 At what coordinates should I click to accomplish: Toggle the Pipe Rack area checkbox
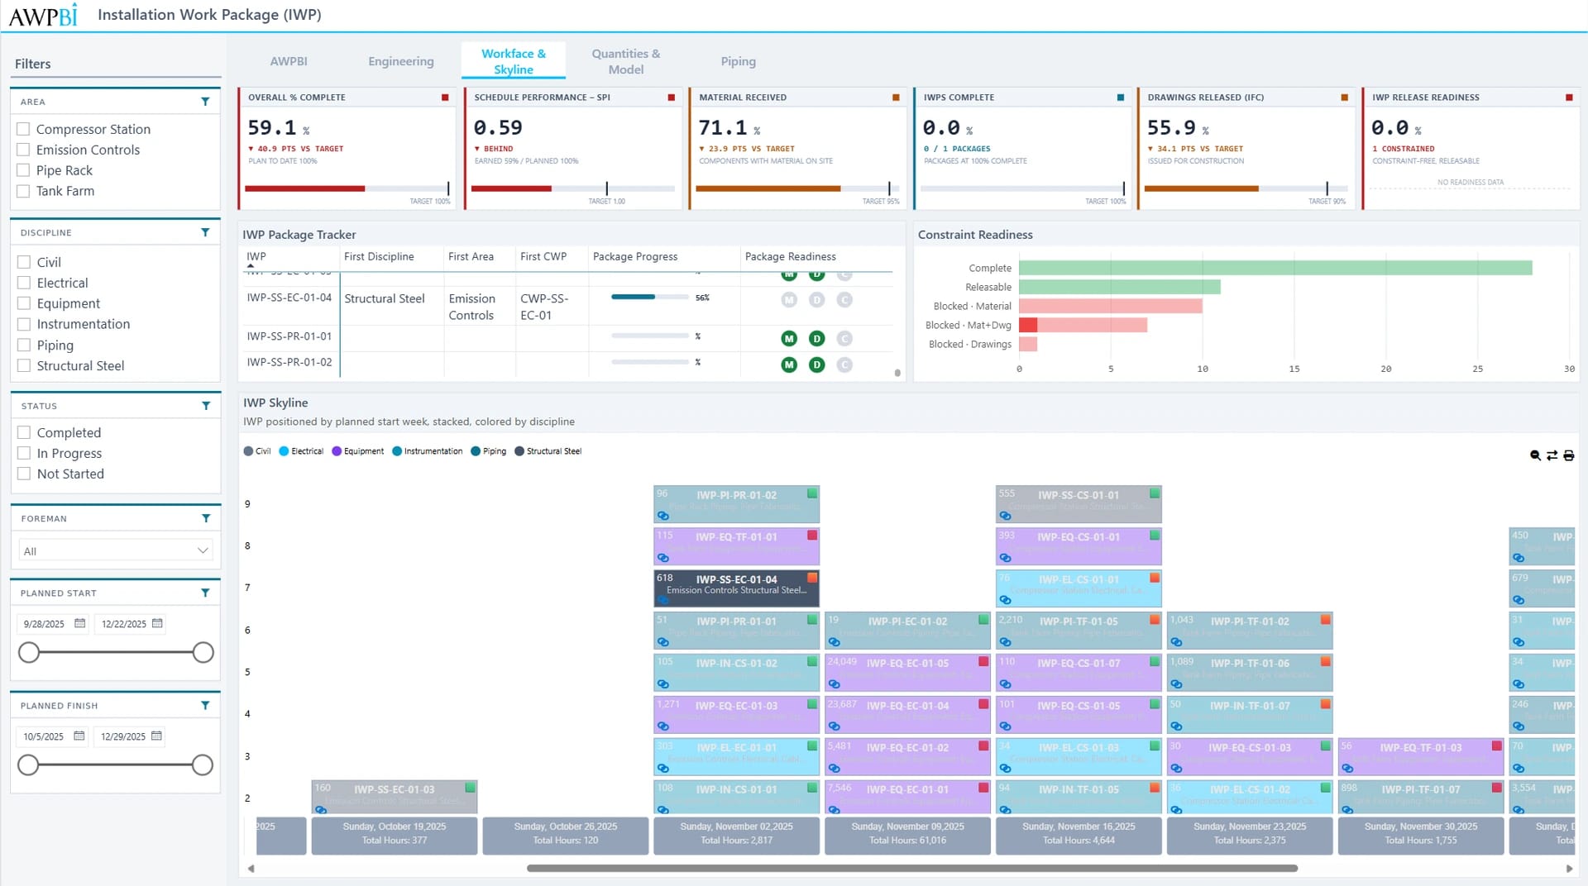(x=23, y=170)
